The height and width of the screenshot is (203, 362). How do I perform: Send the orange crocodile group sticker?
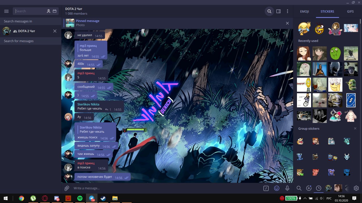(300, 141)
